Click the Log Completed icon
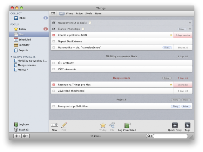The width and height of the screenshot is (203, 152). pyautogui.click(x=127, y=125)
